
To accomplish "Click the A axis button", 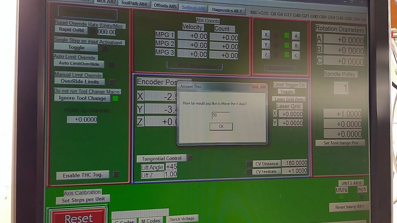I will point(296,36).
